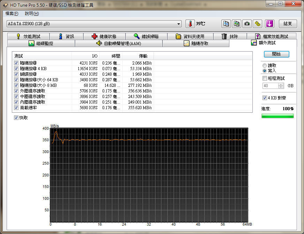Click the orange transfer rate graph line

click(x=149, y=140)
